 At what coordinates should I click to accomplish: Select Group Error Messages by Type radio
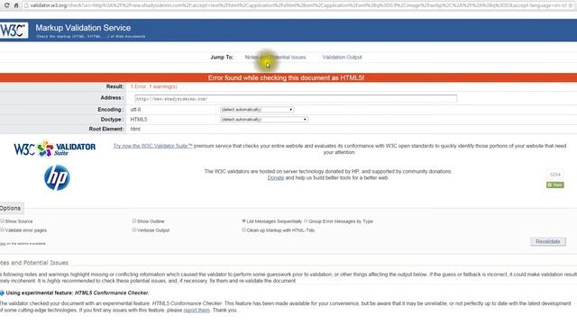point(306,221)
